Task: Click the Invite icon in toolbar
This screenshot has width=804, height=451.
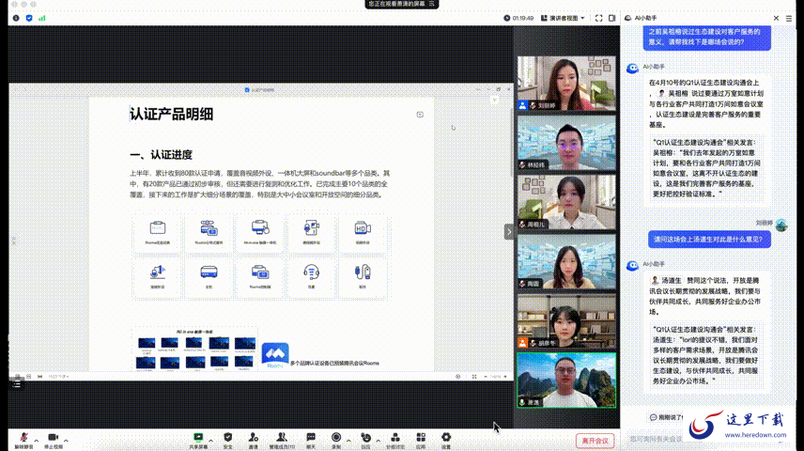Action: pos(253,438)
